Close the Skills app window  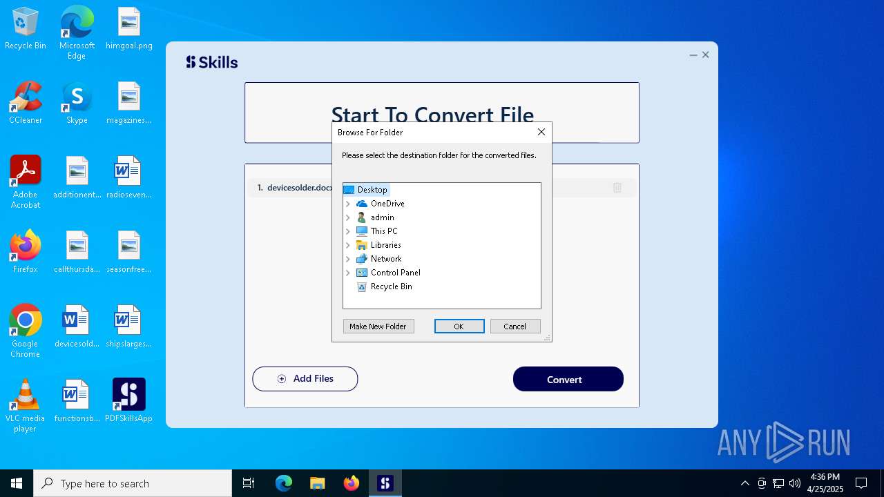(706, 55)
